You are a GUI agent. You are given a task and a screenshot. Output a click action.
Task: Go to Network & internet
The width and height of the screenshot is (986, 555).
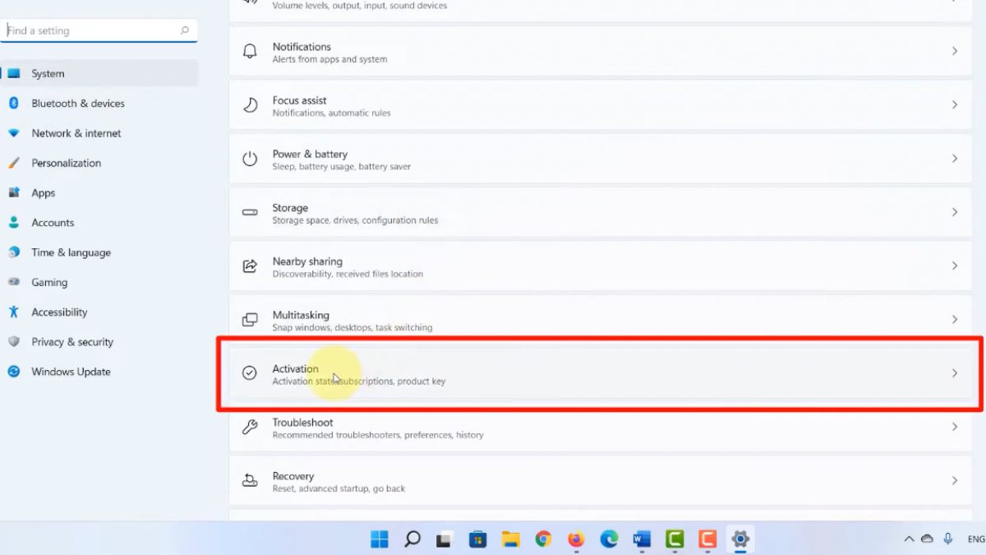point(76,133)
